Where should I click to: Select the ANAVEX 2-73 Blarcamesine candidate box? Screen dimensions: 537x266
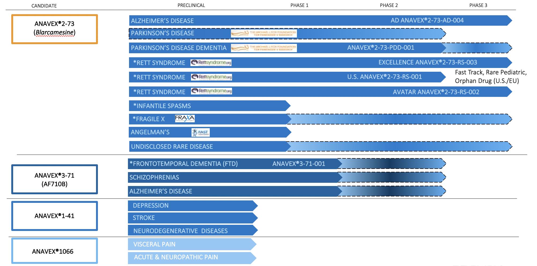(x=54, y=29)
